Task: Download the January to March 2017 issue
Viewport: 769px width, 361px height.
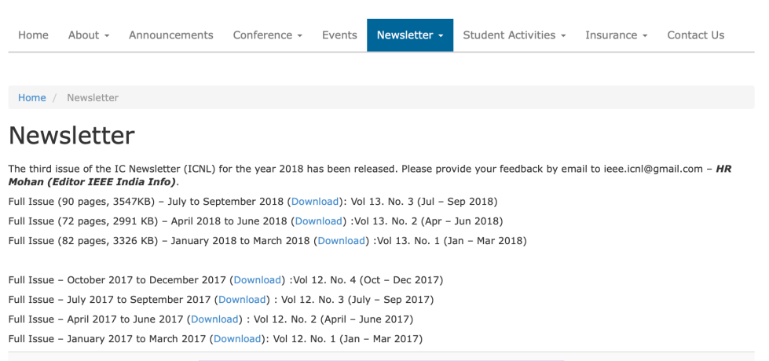Action: pos(237,339)
